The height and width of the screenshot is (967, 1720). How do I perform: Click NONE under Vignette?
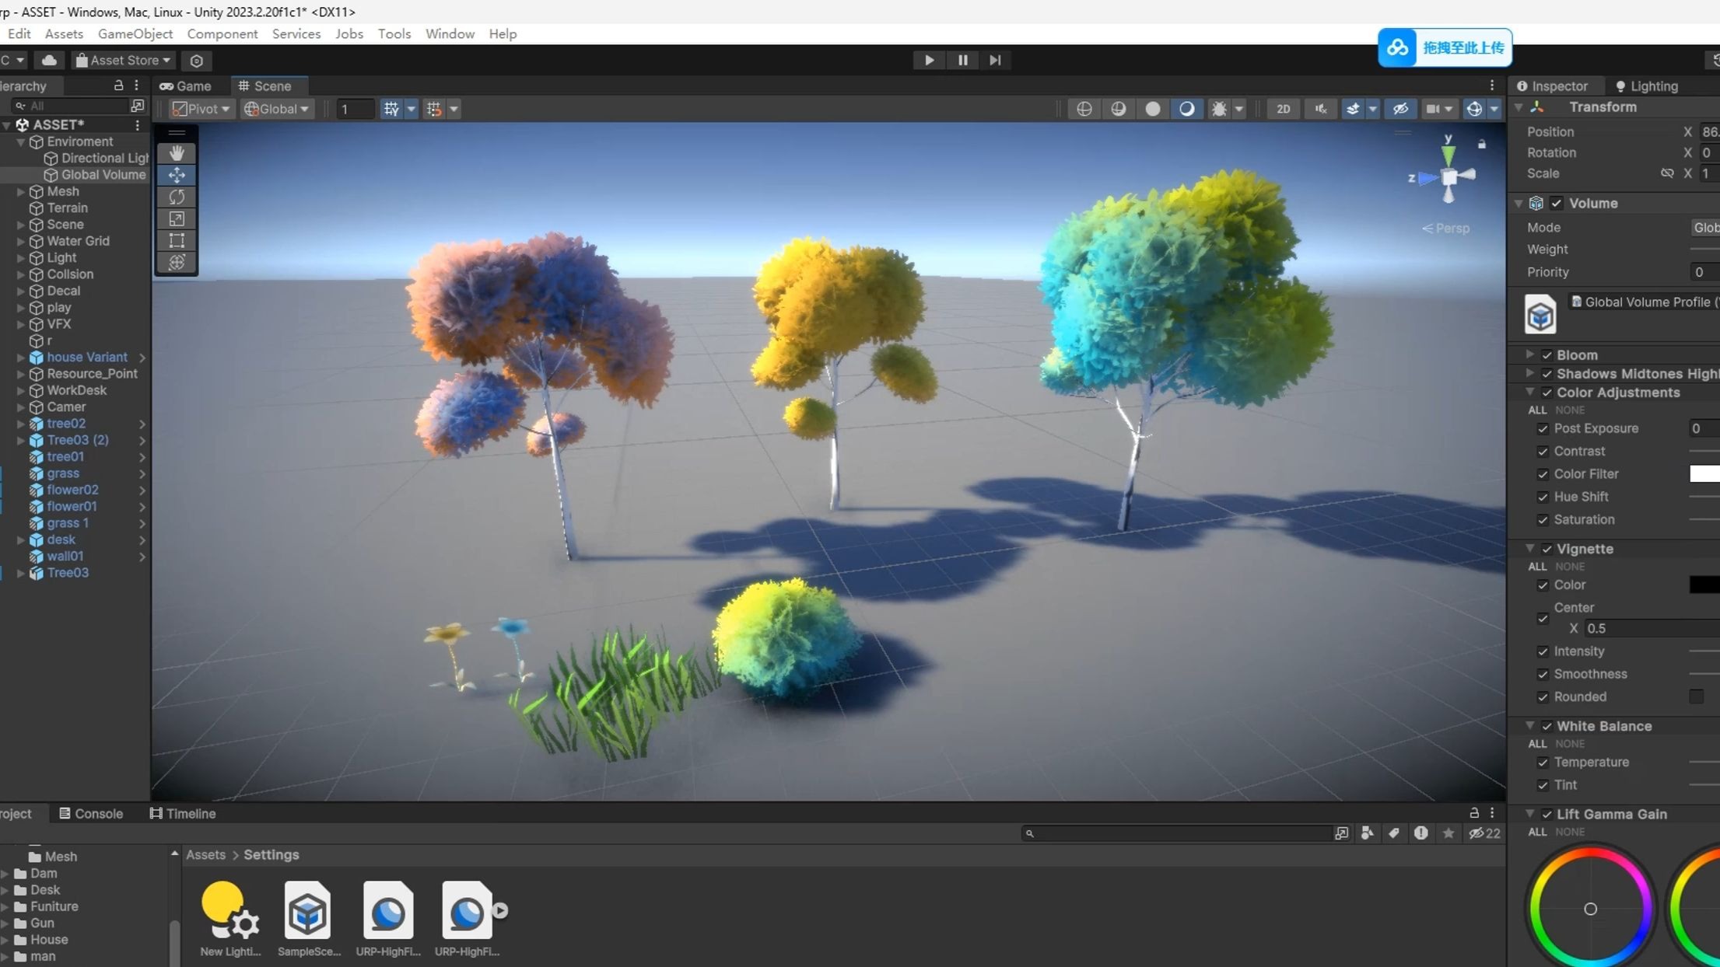pyautogui.click(x=1569, y=567)
